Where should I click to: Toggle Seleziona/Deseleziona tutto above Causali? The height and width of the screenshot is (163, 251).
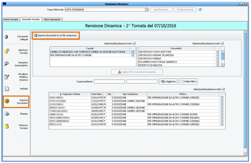134,44
